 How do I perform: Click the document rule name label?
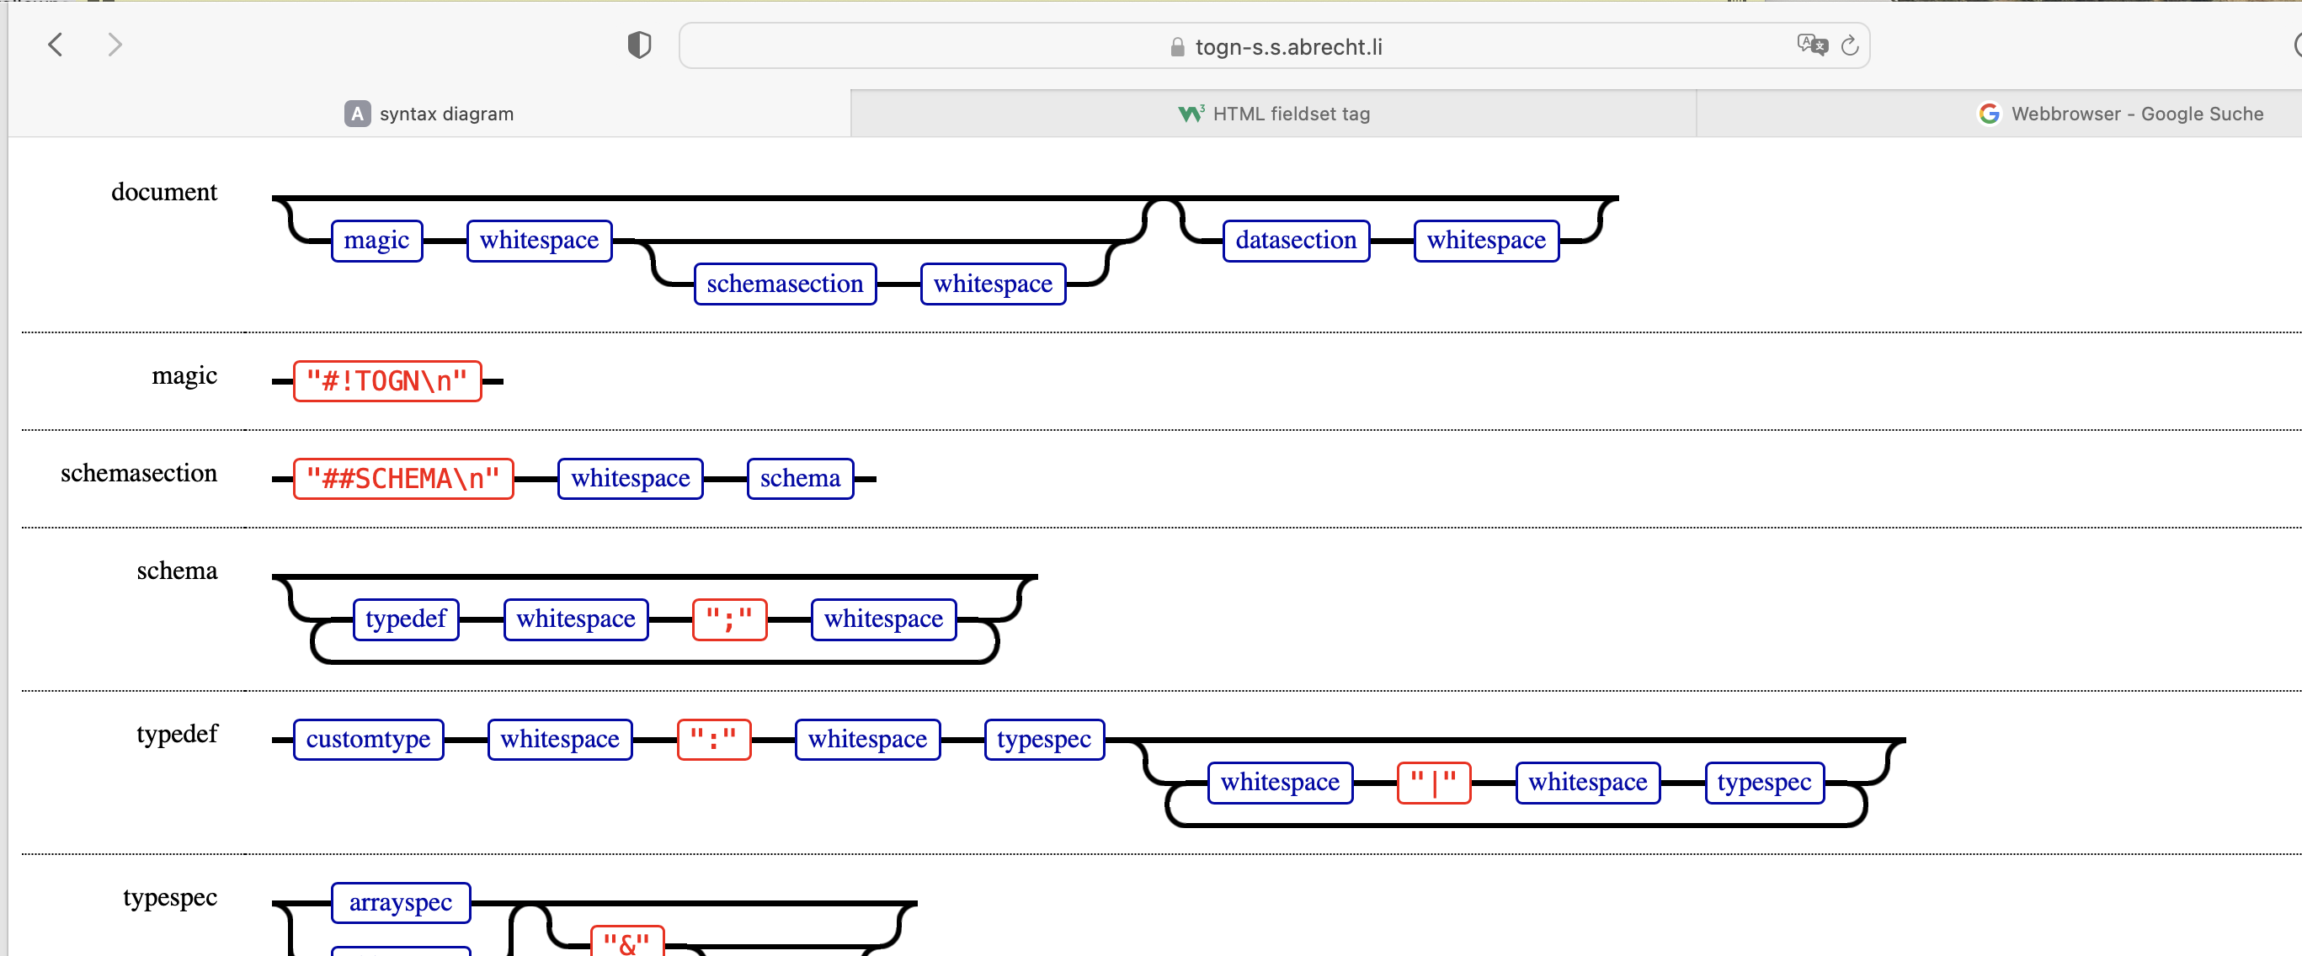[163, 192]
